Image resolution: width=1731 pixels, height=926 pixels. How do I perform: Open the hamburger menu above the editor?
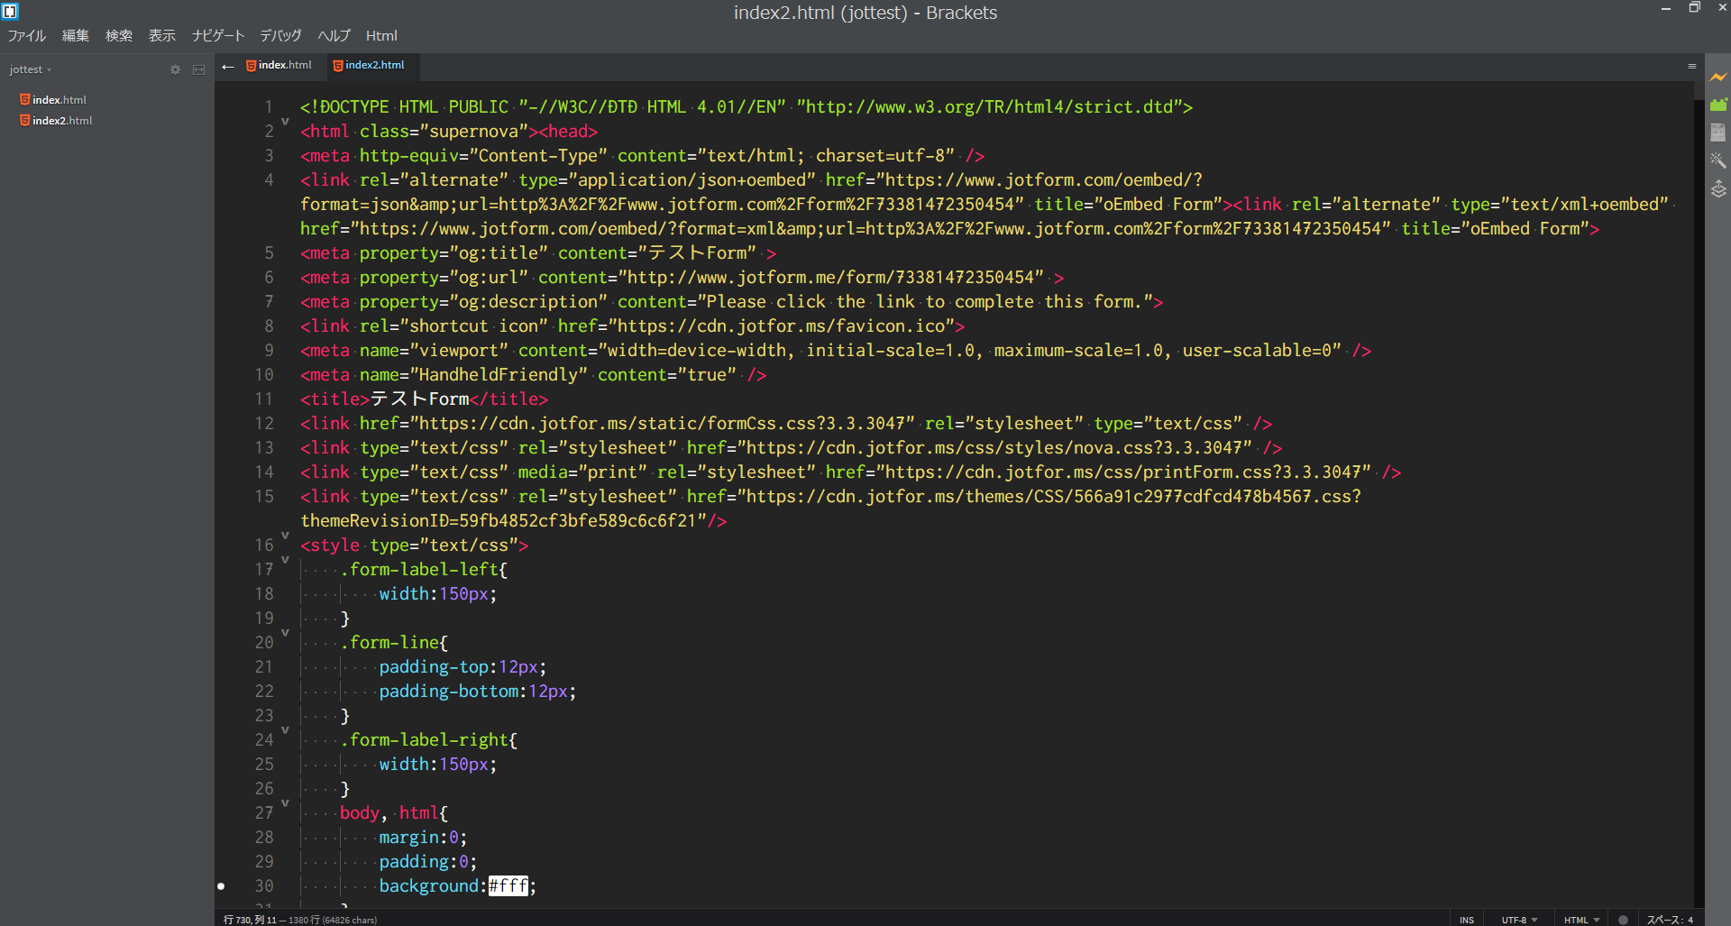1691,66
